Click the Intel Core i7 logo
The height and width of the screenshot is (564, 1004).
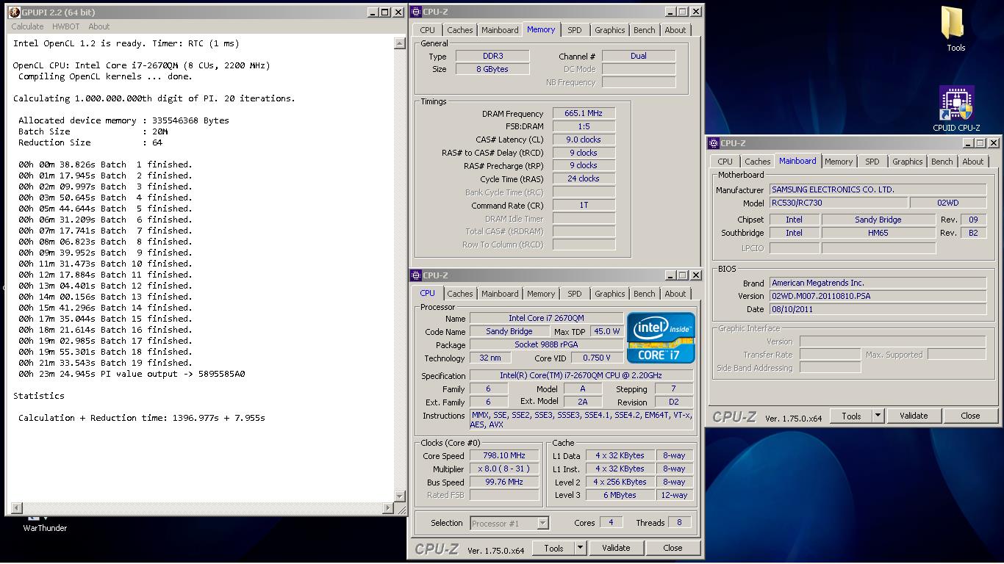pyautogui.click(x=661, y=338)
